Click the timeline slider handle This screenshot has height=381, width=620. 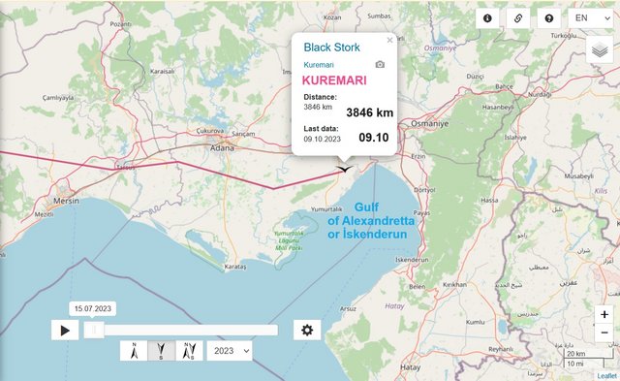[94, 331]
